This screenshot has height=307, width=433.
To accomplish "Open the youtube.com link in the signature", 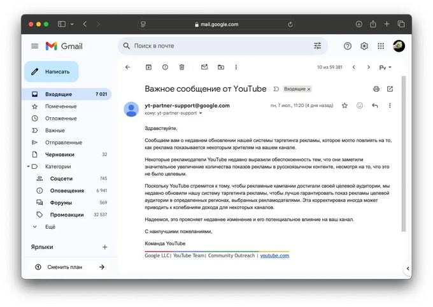I will point(274,255).
